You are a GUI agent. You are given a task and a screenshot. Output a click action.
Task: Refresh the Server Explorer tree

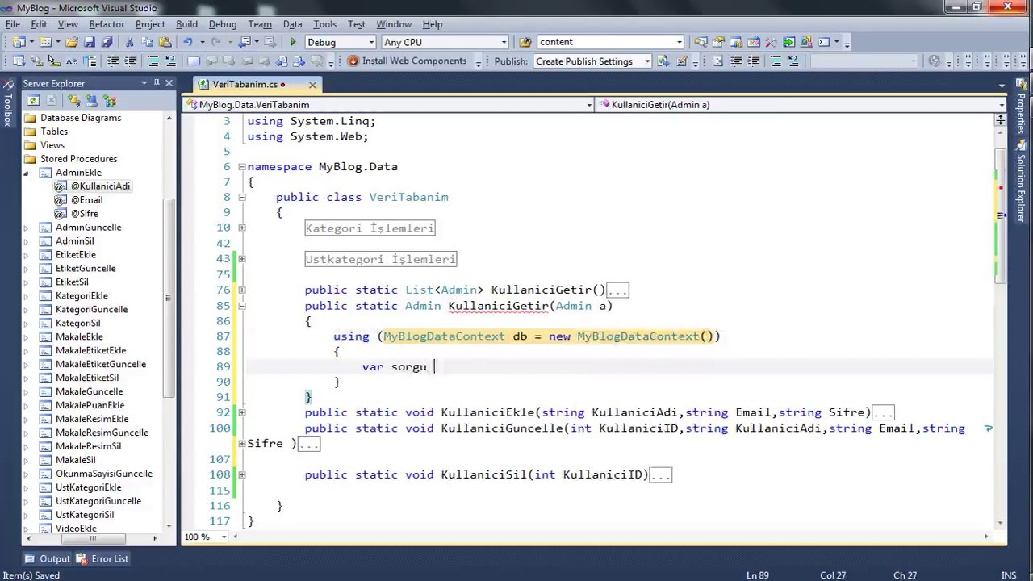click(33, 101)
